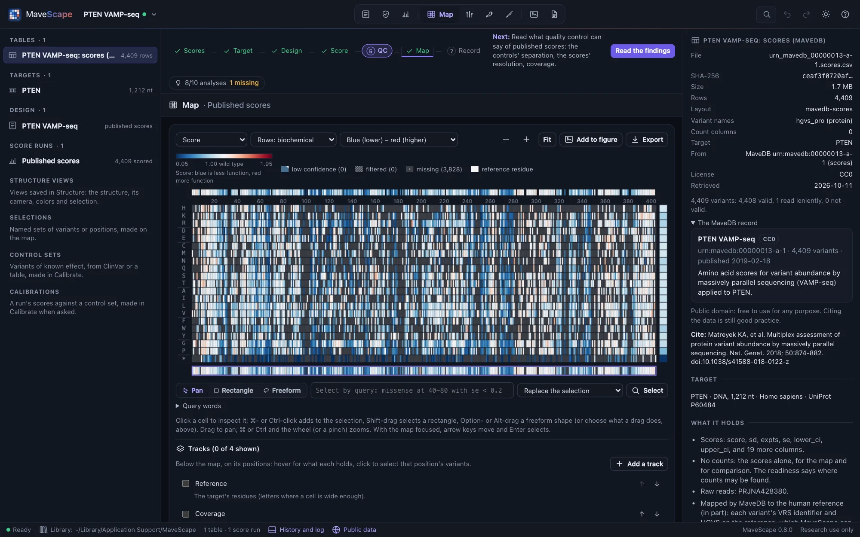
Task: Click the map overview strip below the heatmap
Action: pyautogui.click(x=424, y=370)
